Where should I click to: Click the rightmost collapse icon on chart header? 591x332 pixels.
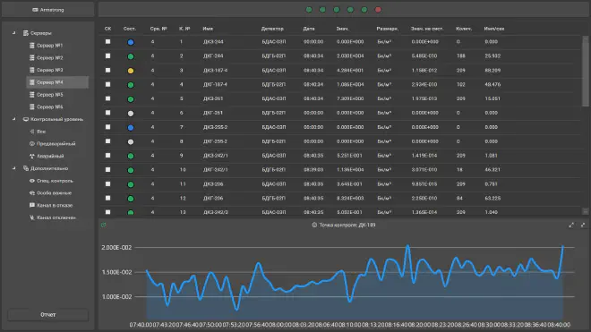(583, 225)
